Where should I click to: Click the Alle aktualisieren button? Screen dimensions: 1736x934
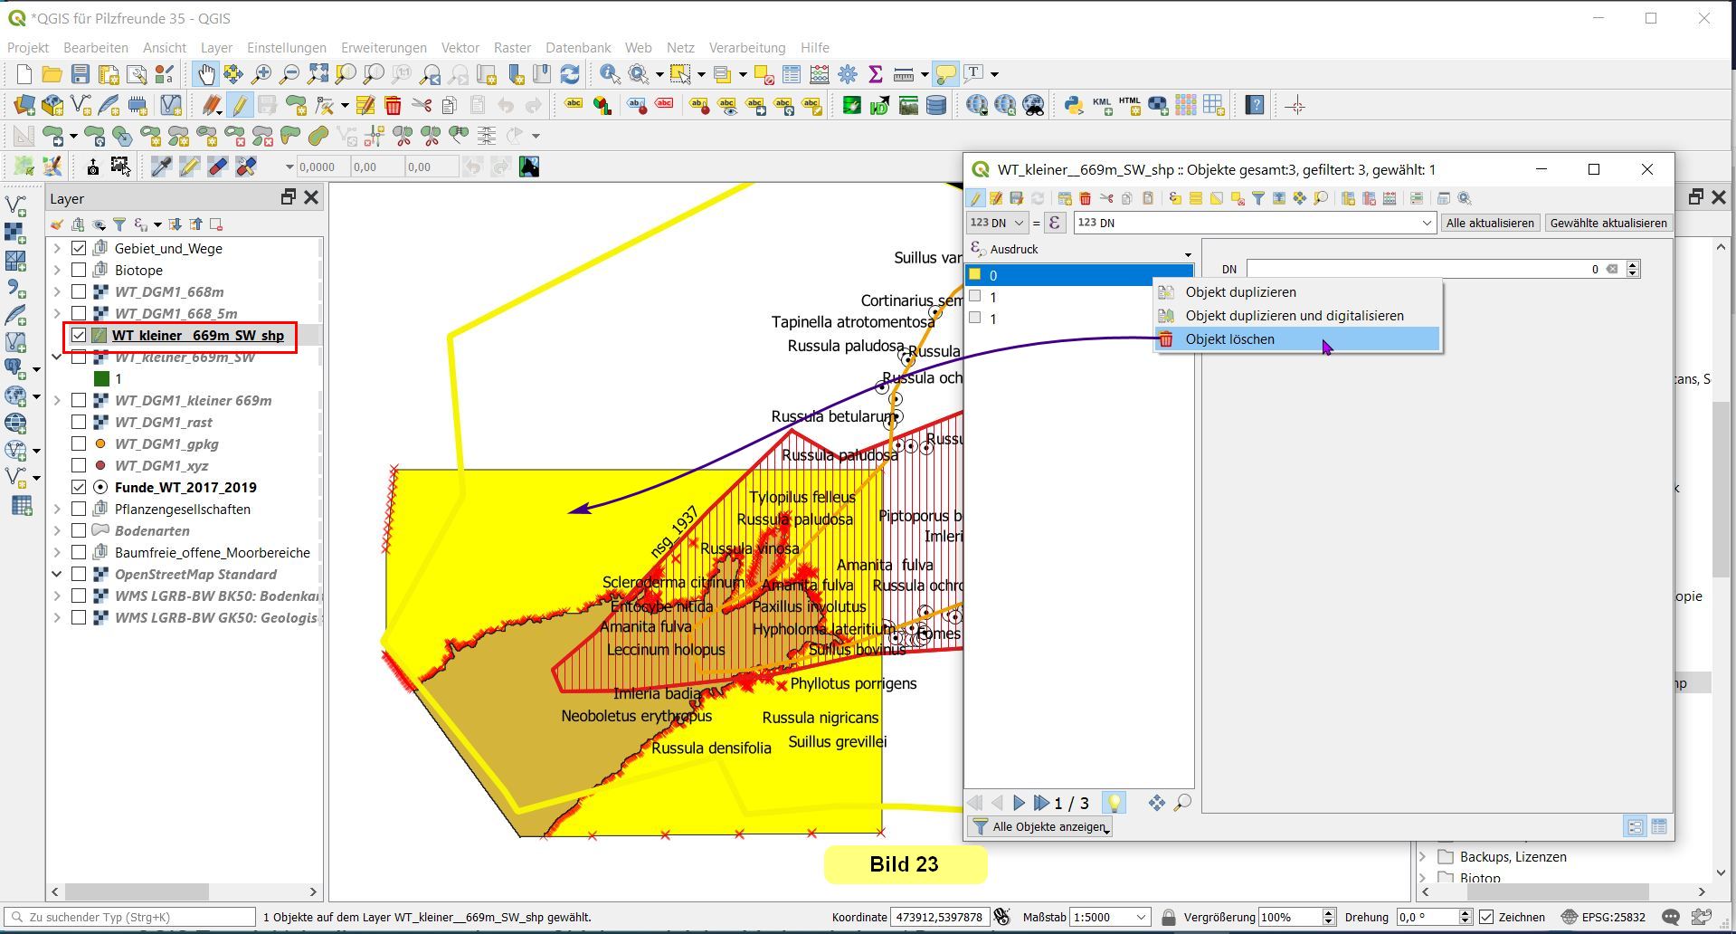(1489, 223)
